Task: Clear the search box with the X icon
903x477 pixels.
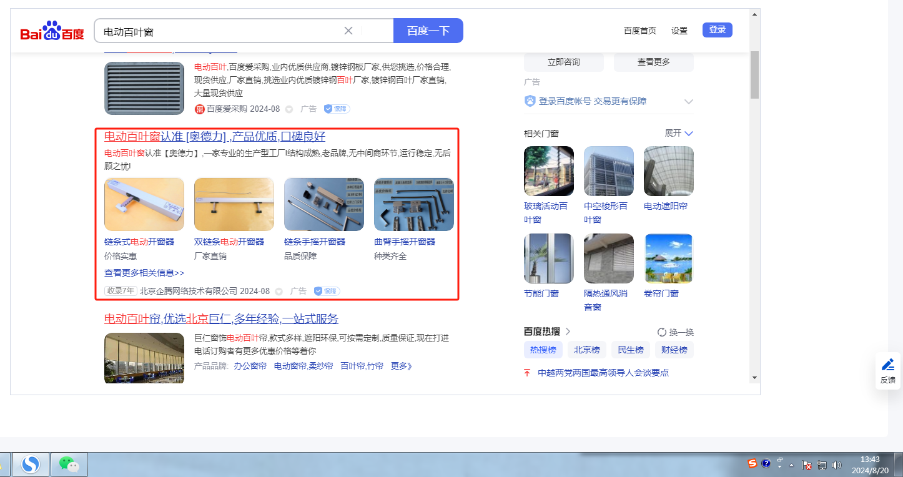Action: pos(348,31)
